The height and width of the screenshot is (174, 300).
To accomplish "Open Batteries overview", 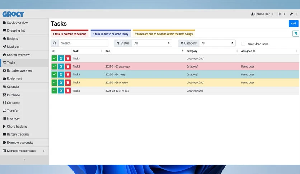I will coord(24,71).
